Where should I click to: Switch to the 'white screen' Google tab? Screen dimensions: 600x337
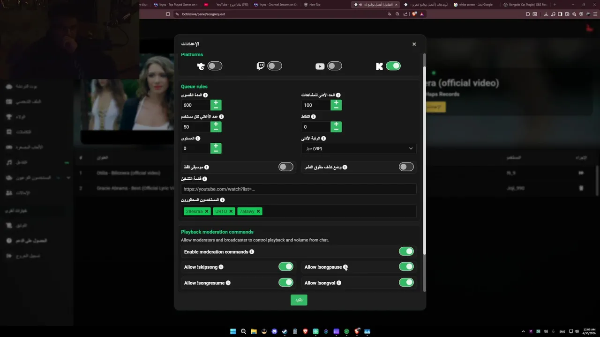pos(475,5)
